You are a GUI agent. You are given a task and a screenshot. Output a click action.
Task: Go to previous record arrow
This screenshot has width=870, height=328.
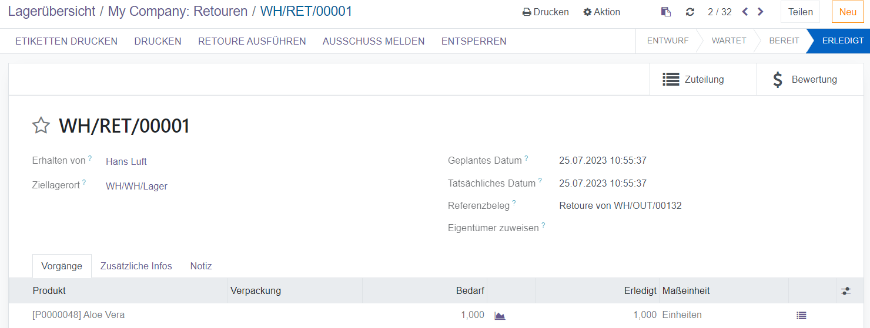point(745,12)
